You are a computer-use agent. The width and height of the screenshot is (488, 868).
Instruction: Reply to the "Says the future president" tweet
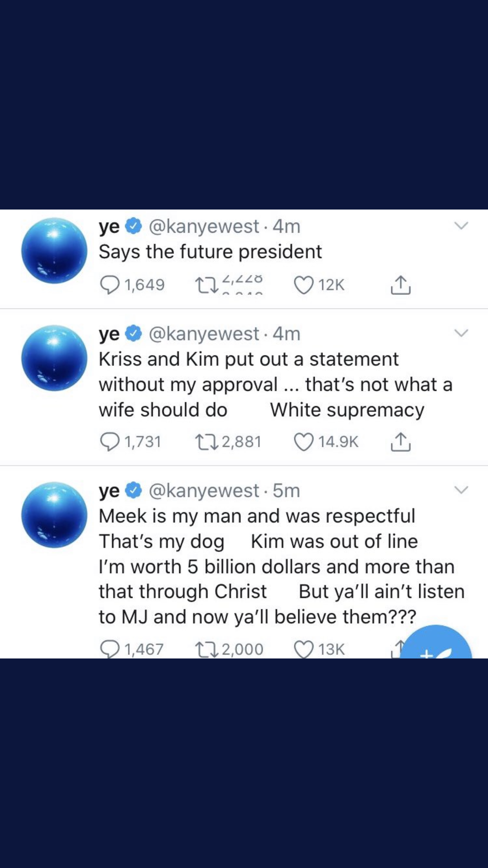click(110, 285)
